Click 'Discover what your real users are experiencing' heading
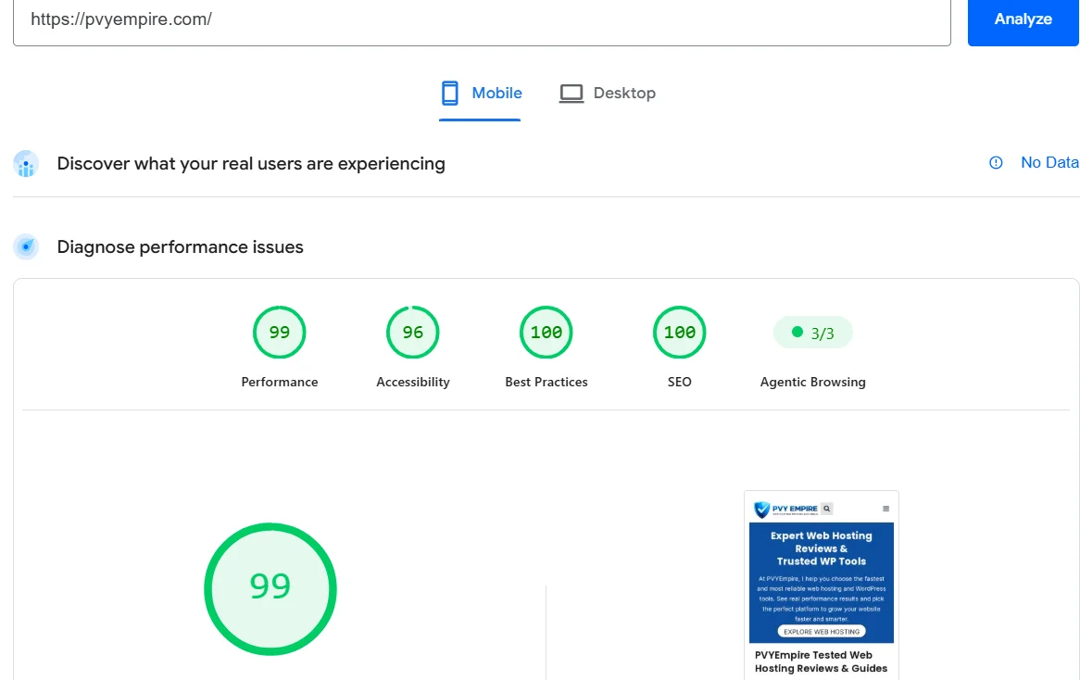Screen dimensions: 1080x680 point(251,164)
